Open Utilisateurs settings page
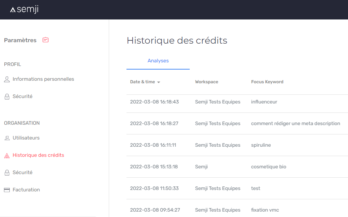Image resolution: width=348 pixels, height=217 pixels. pos(26,138)
